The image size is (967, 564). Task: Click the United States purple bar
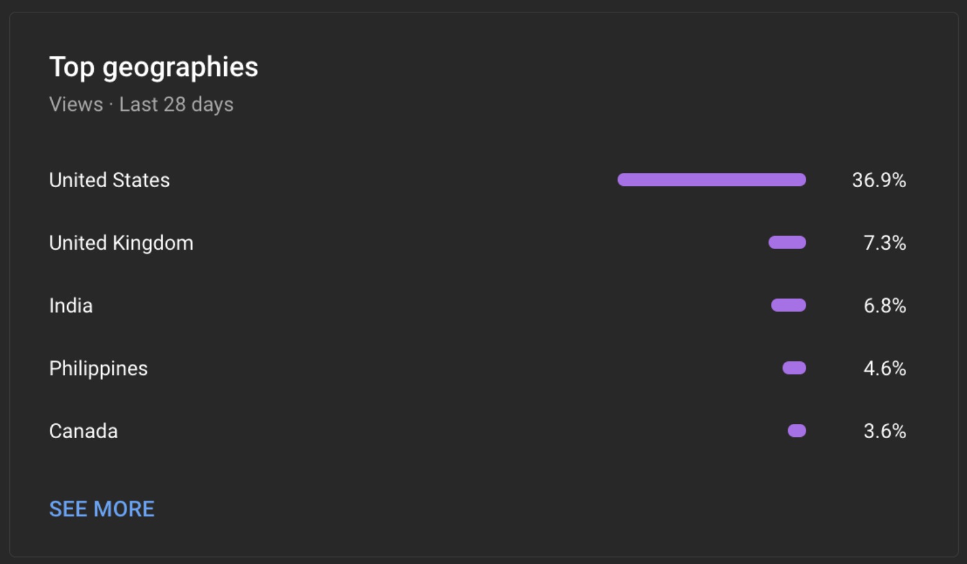[x=712, y=180]
